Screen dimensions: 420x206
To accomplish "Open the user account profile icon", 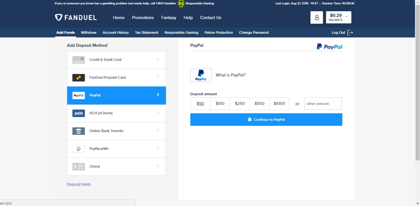I will click(317, 17).
